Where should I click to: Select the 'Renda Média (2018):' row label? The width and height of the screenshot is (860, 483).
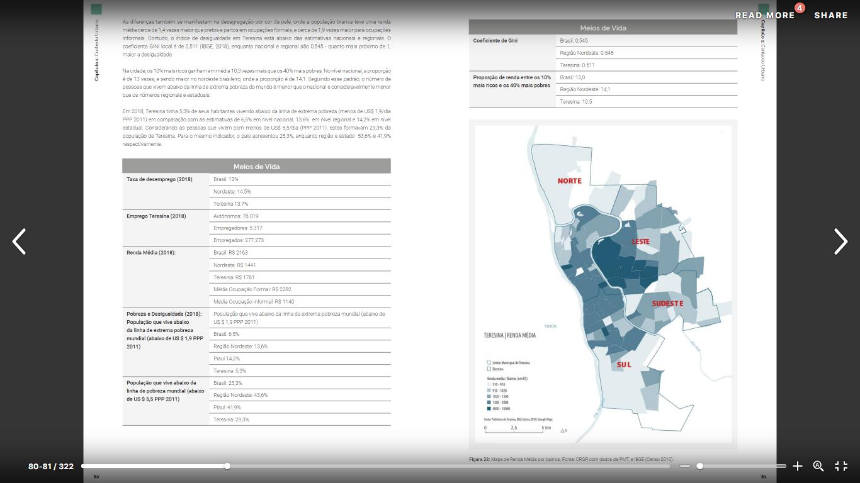click(x=151, y=253)
